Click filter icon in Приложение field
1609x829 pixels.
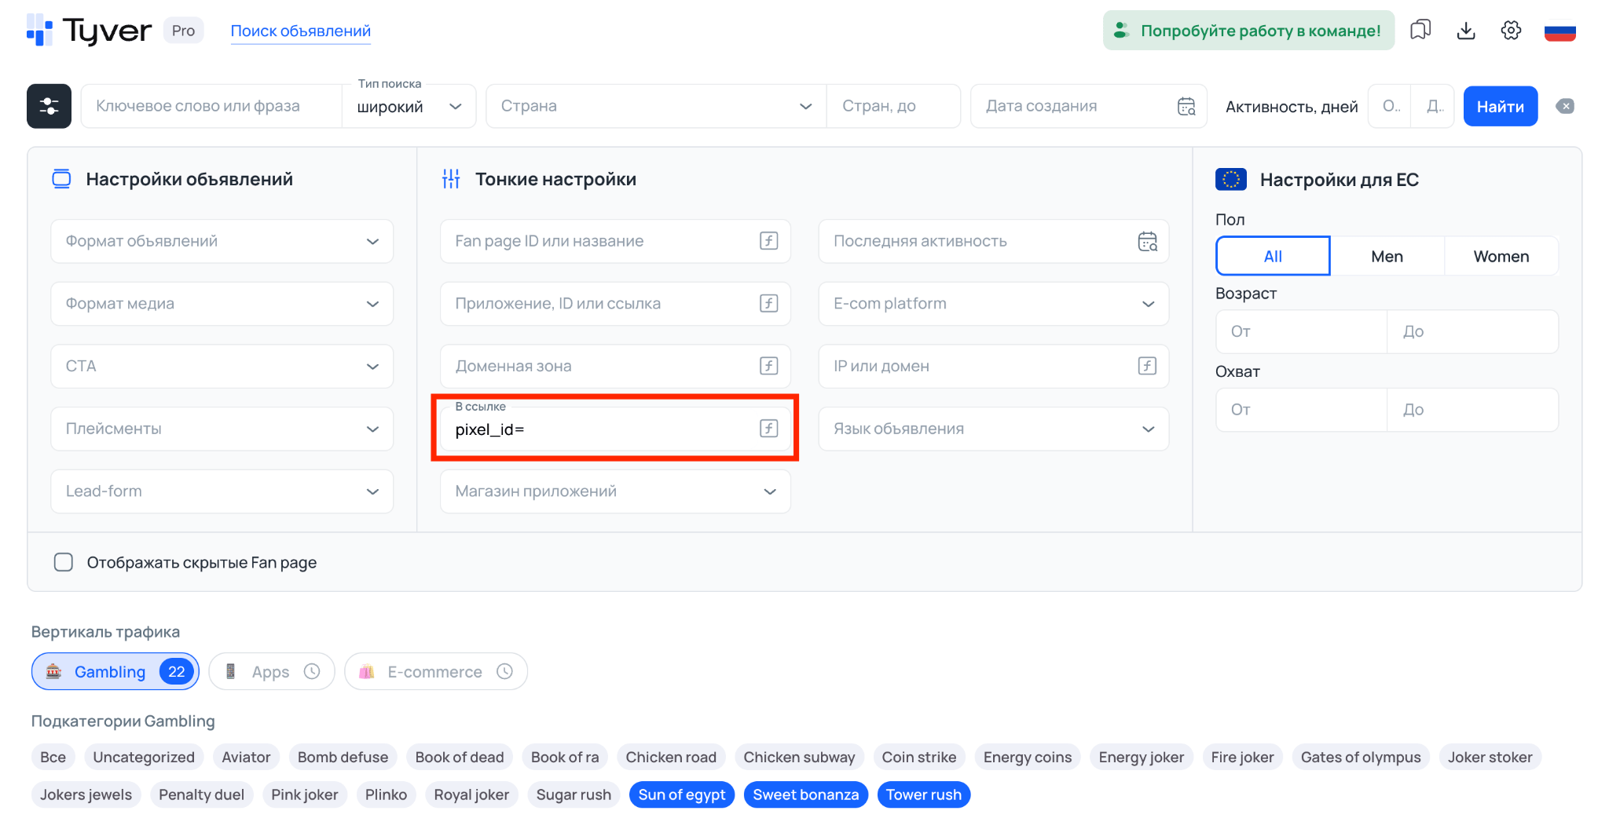pyautogui.click(x=769, y=303)
